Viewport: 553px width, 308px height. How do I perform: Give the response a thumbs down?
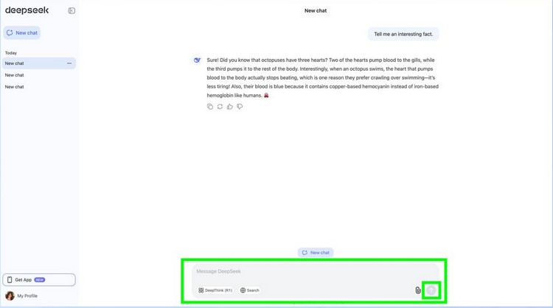240,106
